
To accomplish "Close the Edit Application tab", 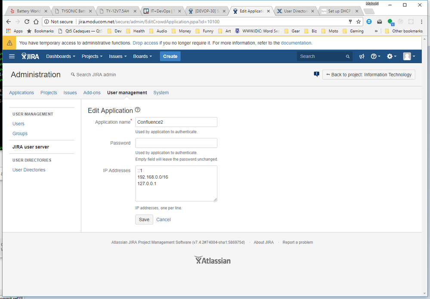I will [268, 11].
